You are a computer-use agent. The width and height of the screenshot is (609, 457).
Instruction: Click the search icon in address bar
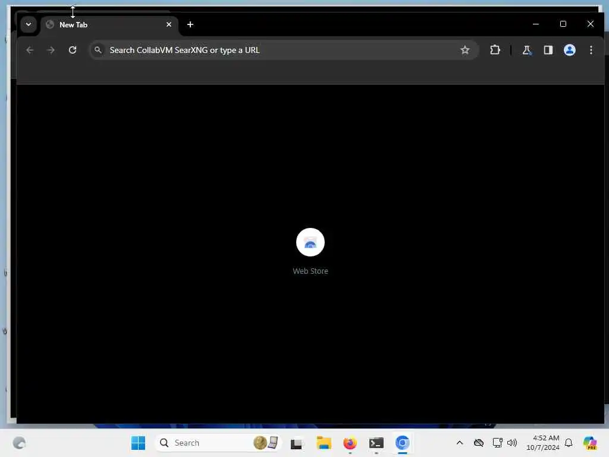click(98, 50)
